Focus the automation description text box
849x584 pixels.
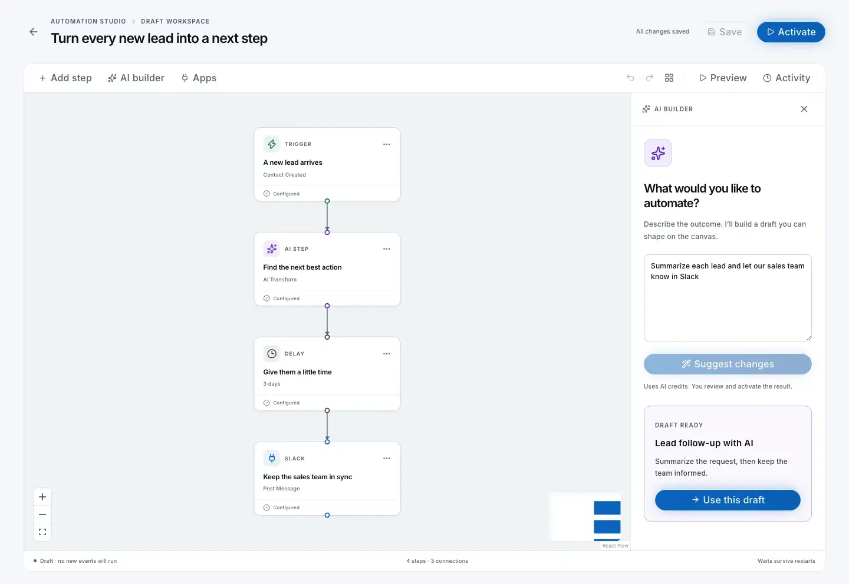coord(728,298)
